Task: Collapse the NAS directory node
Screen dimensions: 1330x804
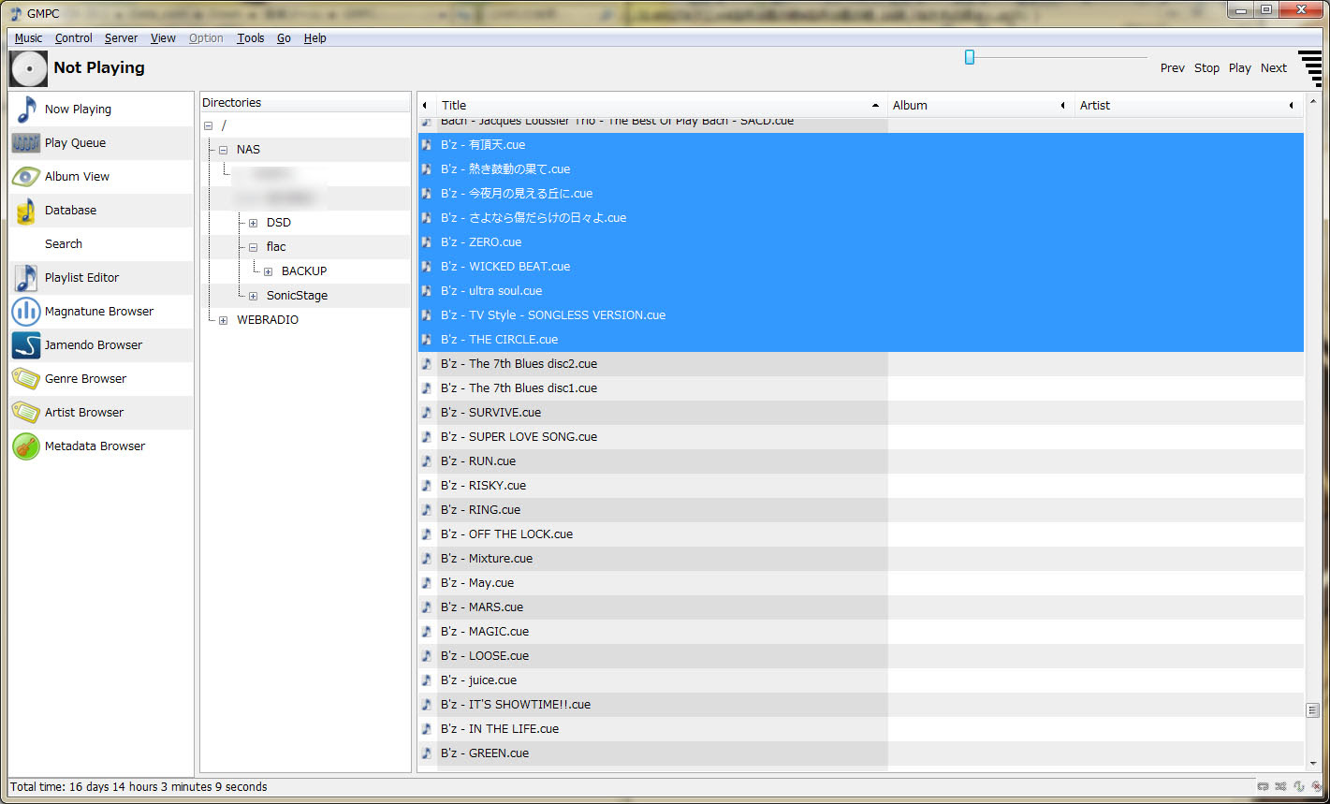Action: pos(223,150)
